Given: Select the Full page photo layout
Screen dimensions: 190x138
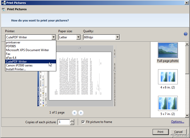Looking at the screenshot, I should (x=168, y=52).
